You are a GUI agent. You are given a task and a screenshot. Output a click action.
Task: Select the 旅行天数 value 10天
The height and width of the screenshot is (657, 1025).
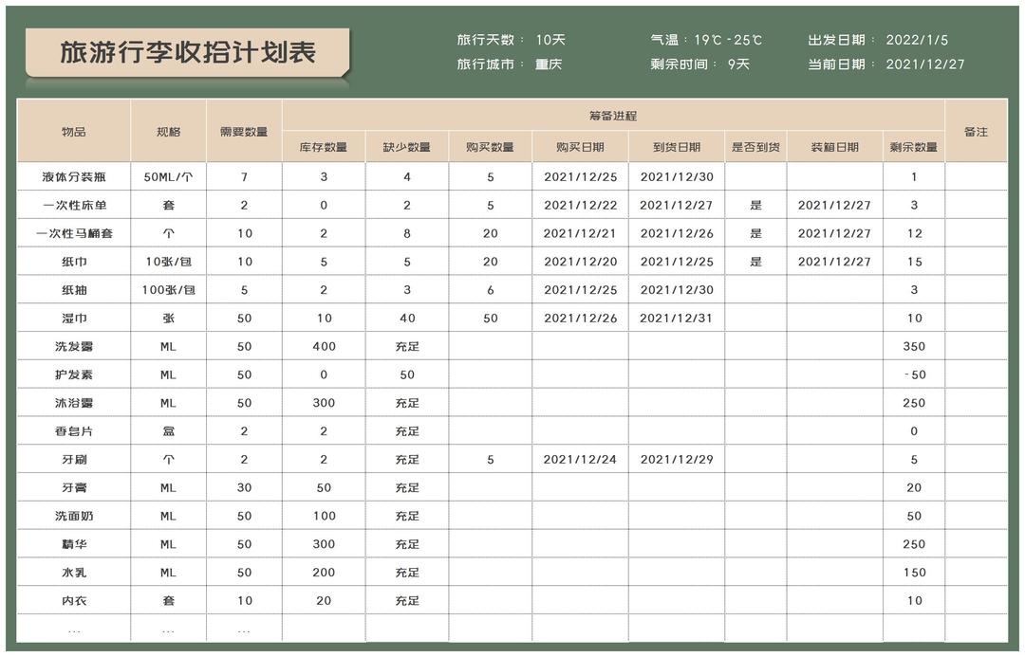550,40
